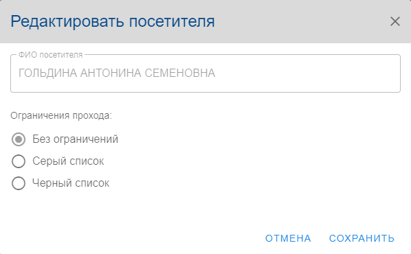Click the patronymic СЕМЕНОВНА in the field
Image resolution: width=411 pixels, height=254 pixels.
point(180,73)
